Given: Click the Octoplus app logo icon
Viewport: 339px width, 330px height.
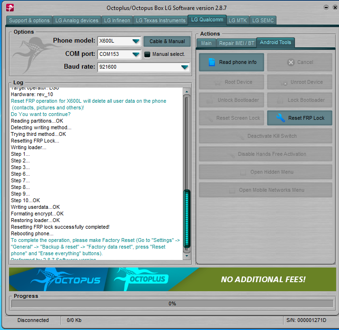Looking at the screenshot, I should (10, 8).
